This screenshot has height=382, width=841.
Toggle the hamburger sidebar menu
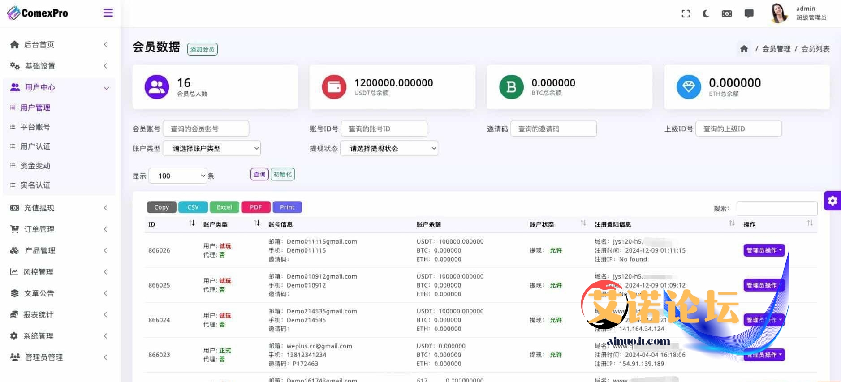coord(108,13)
